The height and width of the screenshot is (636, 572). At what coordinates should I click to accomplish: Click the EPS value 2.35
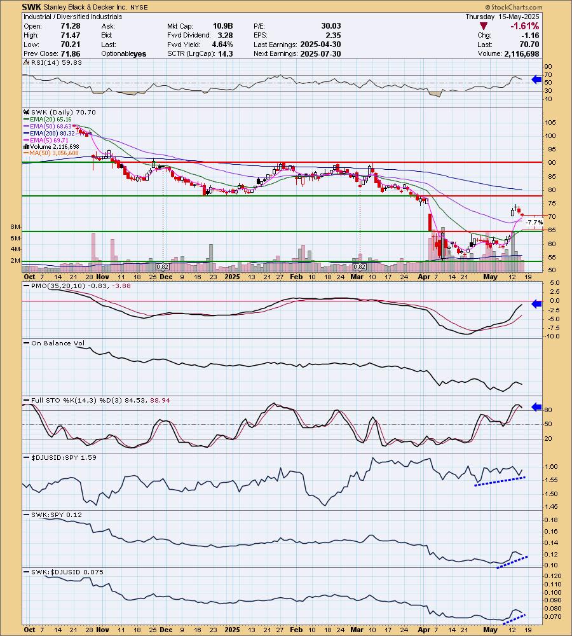(x=333, y=35)
